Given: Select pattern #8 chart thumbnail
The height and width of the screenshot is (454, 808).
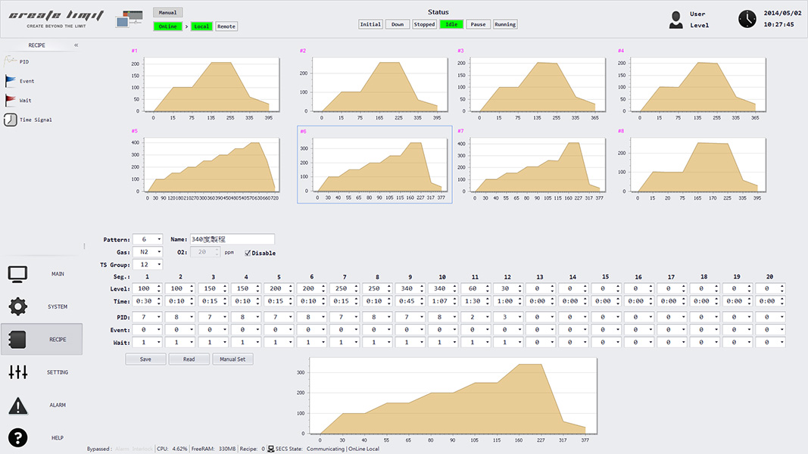Looking at the screenshot, I should pyautogui.click(x=693, y=165).
